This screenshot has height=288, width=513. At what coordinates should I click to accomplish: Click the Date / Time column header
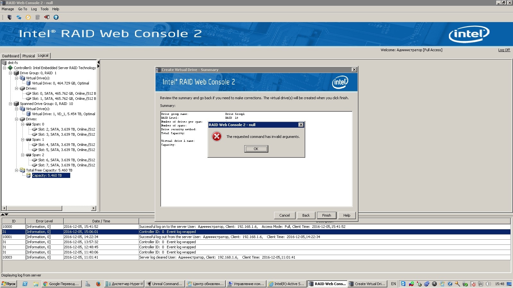[x=101, y=221]
